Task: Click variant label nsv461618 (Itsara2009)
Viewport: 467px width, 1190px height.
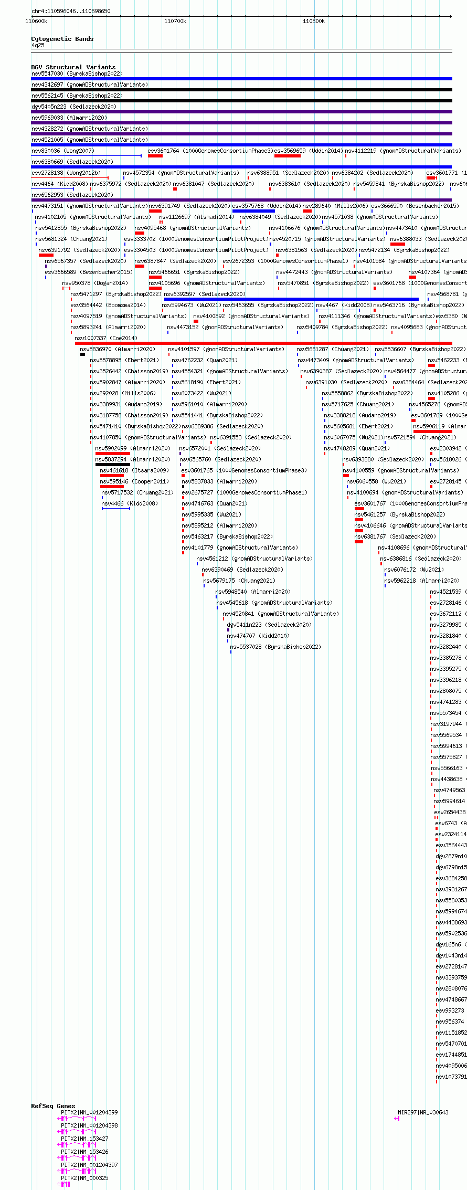Action: [x=135, y=471]
